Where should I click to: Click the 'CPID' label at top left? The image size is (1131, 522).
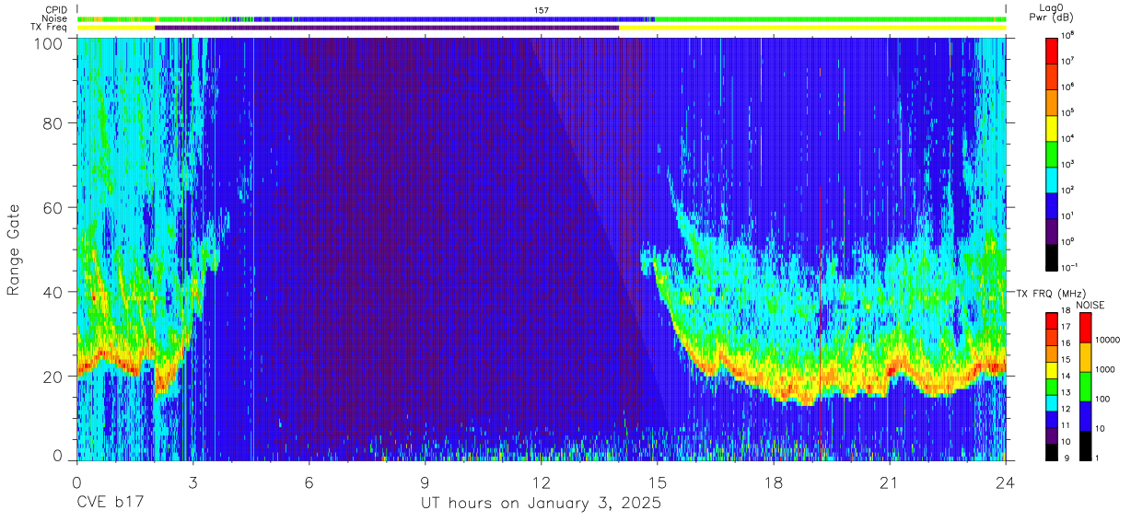tap(54, 9)
